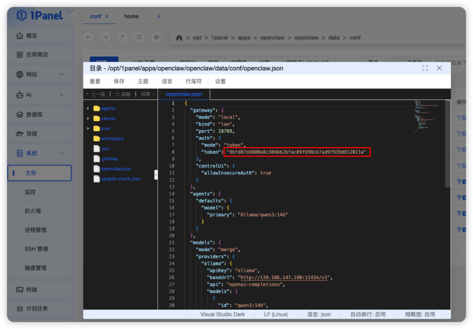
Task: Navigate to 1panel in breadcrumb
Action: point(220,38)
